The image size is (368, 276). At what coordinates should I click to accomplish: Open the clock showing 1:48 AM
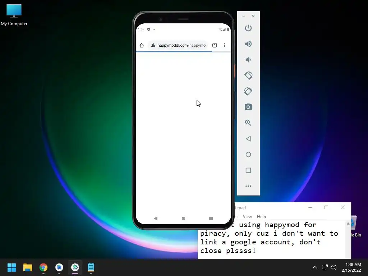351,267
